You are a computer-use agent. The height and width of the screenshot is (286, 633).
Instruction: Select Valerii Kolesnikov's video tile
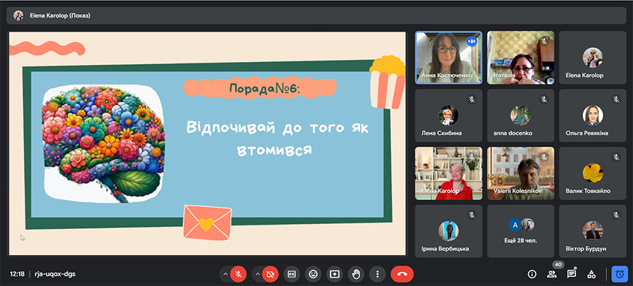click(520, 173)
